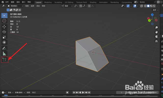163x98 pixels.
Task: Open the 渲染 menu
Action: 18,2
